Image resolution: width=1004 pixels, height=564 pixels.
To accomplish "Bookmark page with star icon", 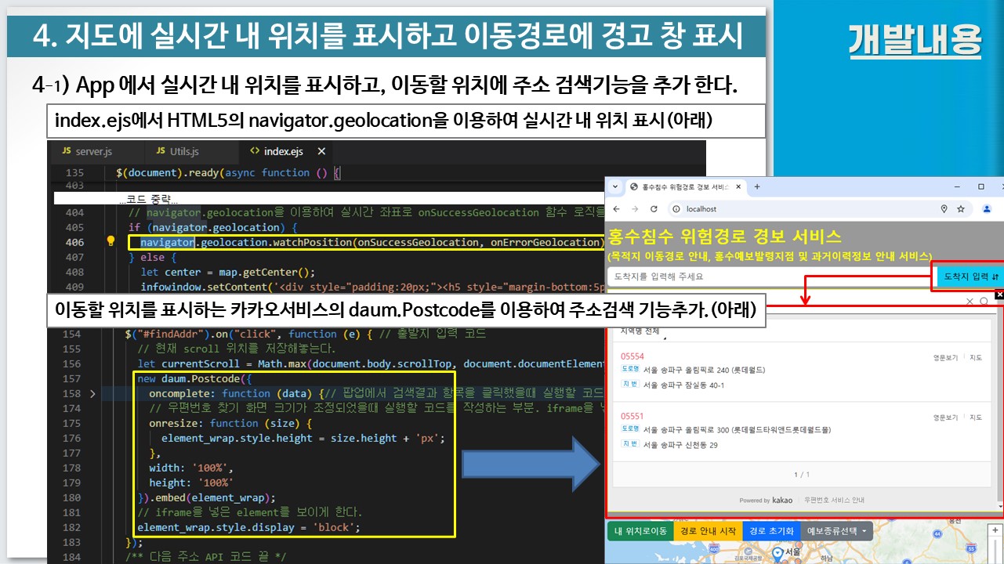I will [x=960, y=209].
